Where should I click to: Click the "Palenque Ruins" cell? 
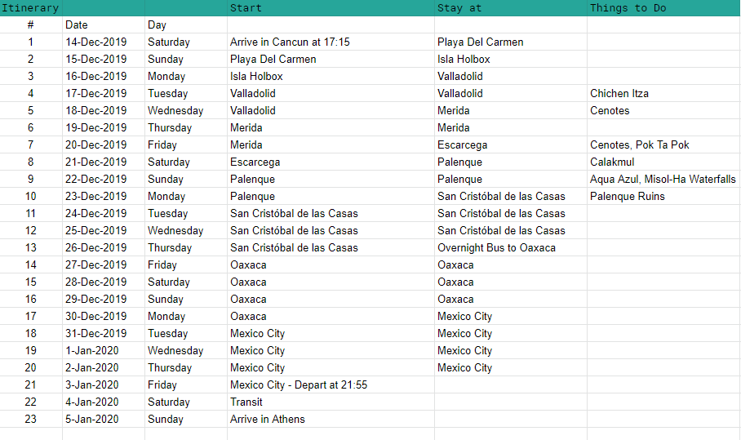pyautogui.click(x=628, y=197)
